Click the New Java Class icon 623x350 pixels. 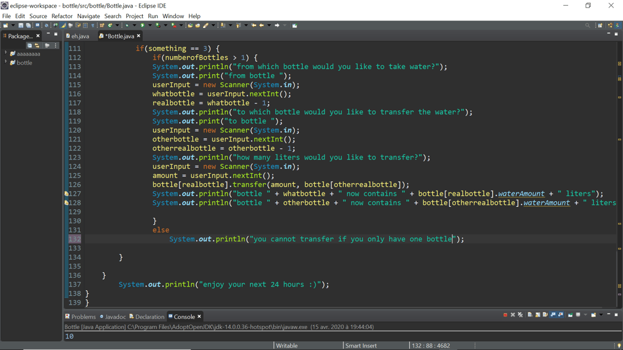[x=110, y=26]
